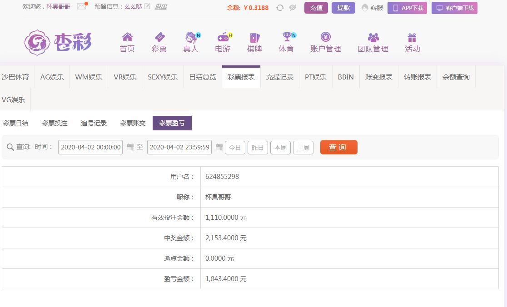Click the orange 查询 search button
The width and height of the screenshot is (507, 307).
pyautogui.click(x=339, y=147)
